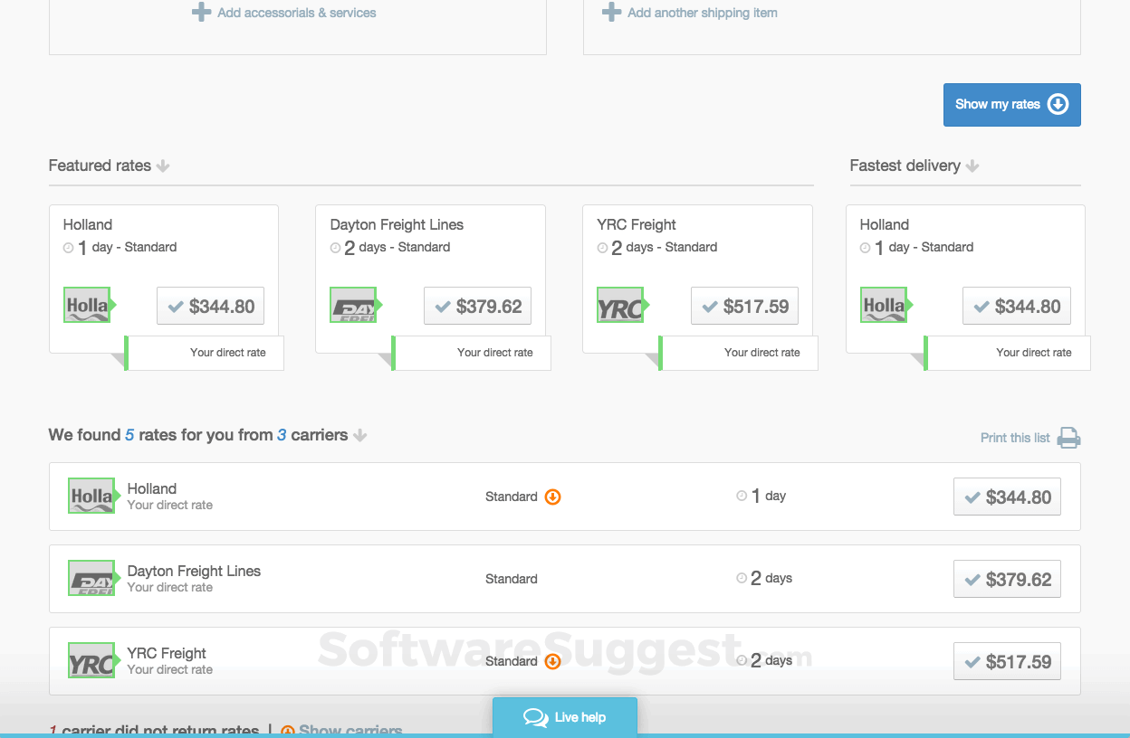
Task: Click the warning icon beside Show carriers
Action: [288, 730]
